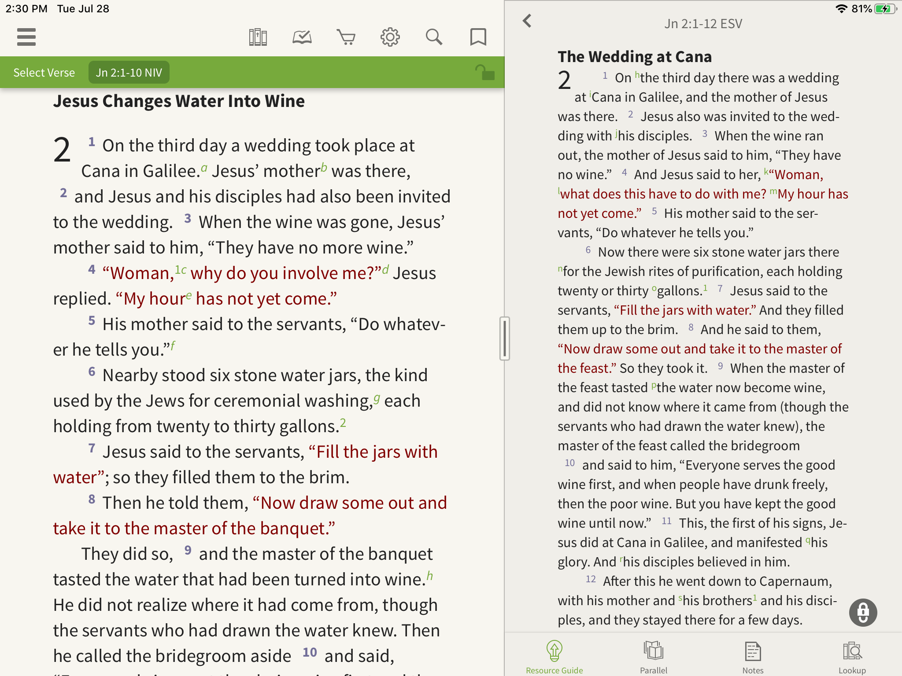The height and width of the screenshot is (676, 902).
Task: Select the Jn 2:1-10 NIV verse reference
Action: click(130, 72)
